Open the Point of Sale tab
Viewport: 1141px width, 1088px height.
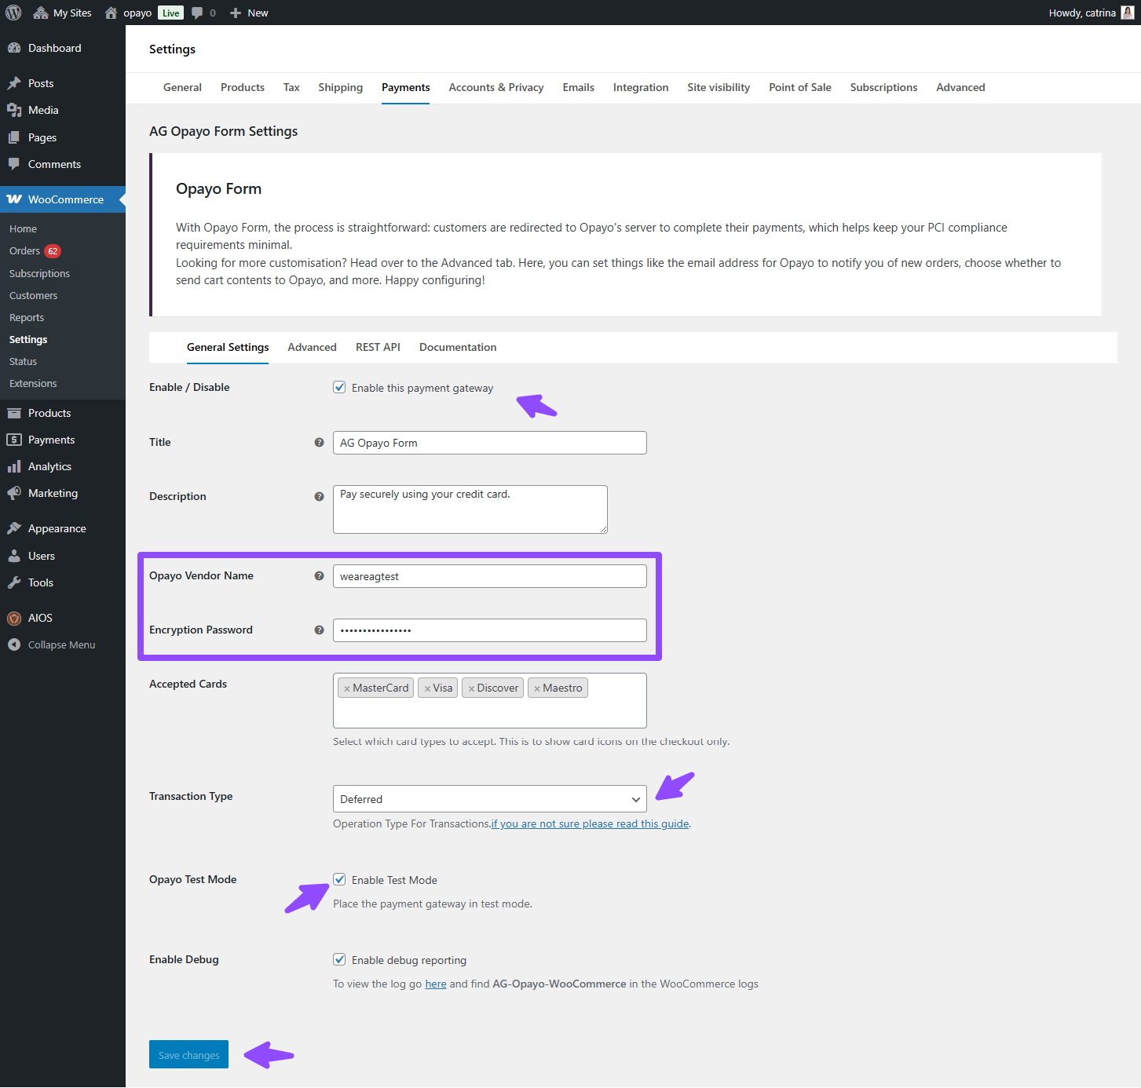(x=800, y=87)
